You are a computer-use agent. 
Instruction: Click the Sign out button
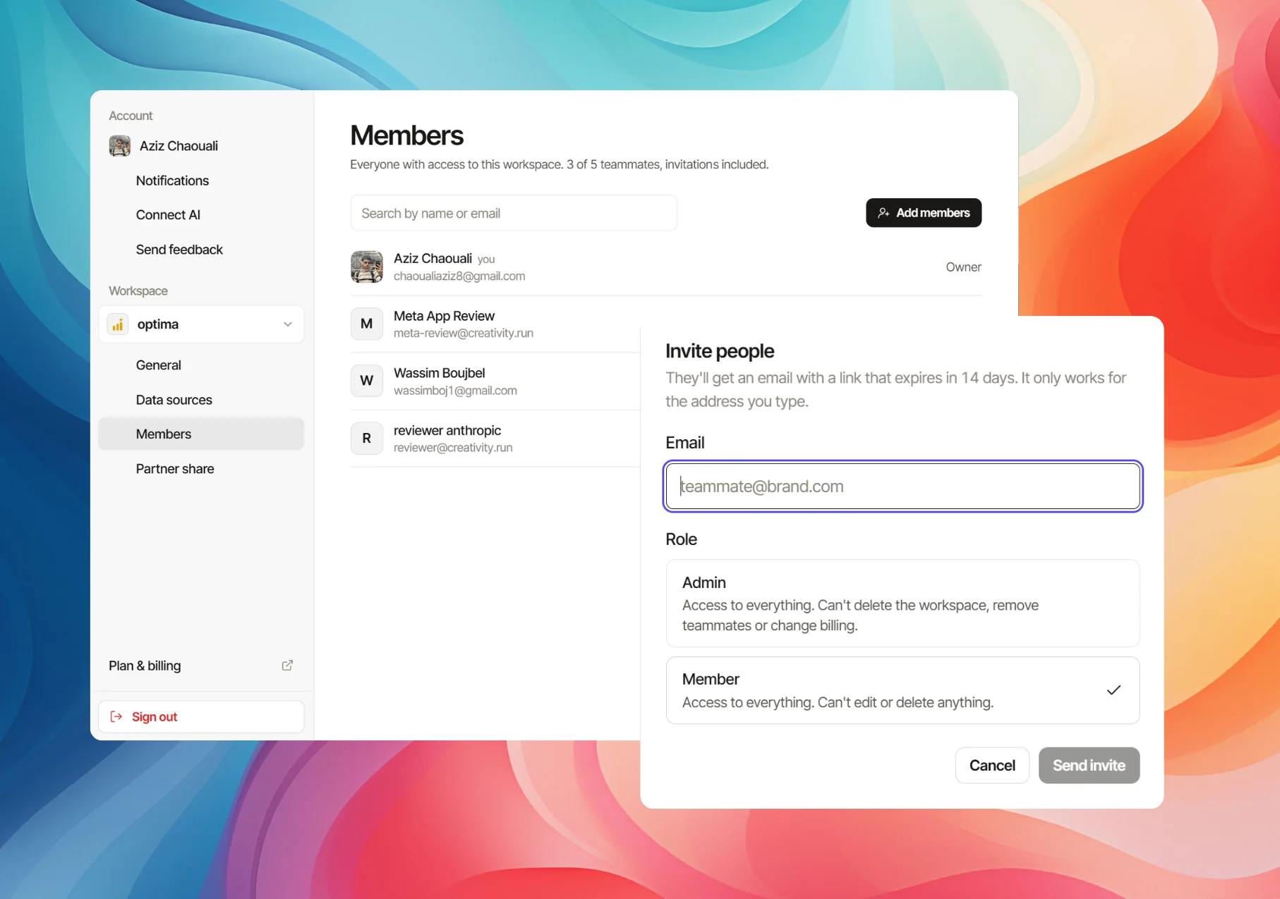[x=201, y=716]
